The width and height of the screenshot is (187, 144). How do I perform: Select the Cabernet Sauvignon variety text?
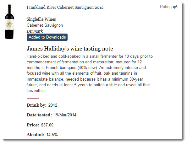pos(45,25)
